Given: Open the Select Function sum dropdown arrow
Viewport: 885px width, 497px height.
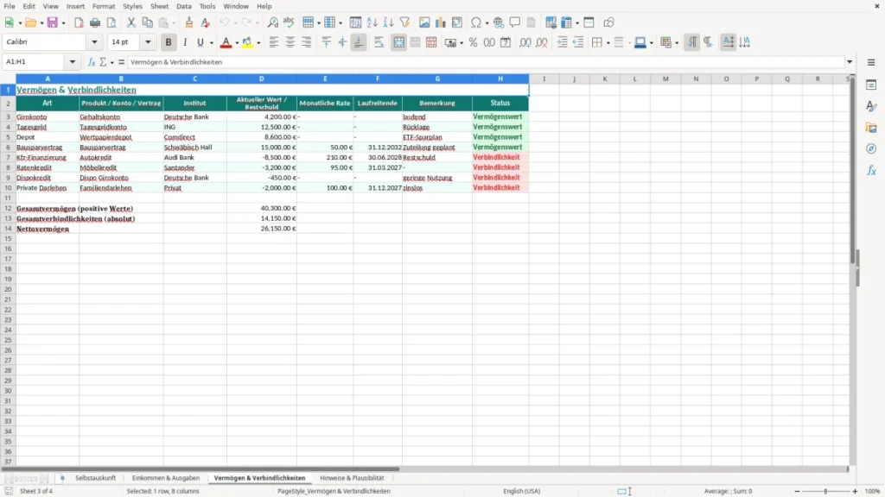Looking at the screenshot, I should (x=111, y=62).
